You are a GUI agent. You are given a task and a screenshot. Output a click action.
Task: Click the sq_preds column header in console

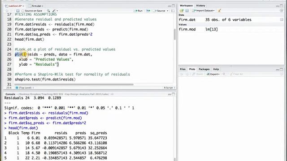[x=99, y=133]
